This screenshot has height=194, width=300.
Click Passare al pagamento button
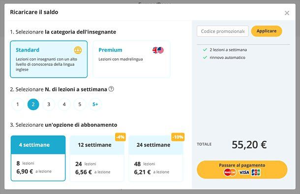(242, 169)
